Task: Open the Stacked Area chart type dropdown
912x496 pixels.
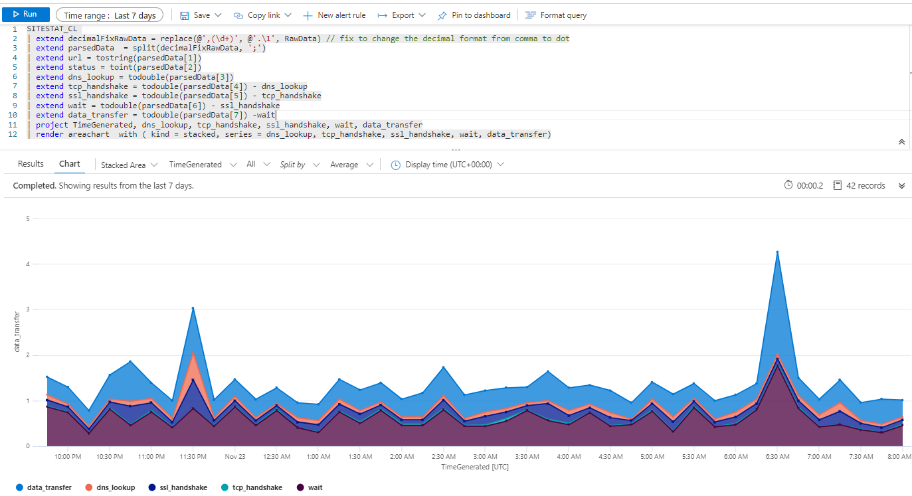Action: pos(129,165)
